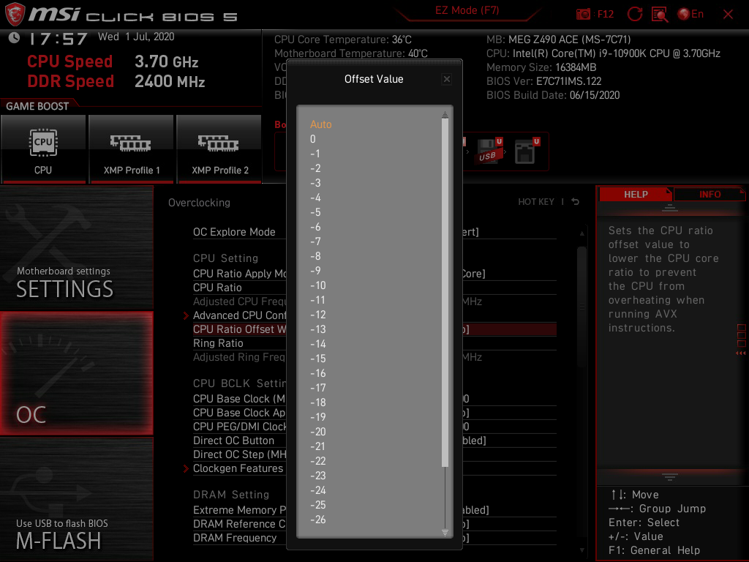Image resolution: width=749 pixels, height=562 pixels.
Task: Switch to EZ Mode (F7)
Action: click(x=466, y=10)
